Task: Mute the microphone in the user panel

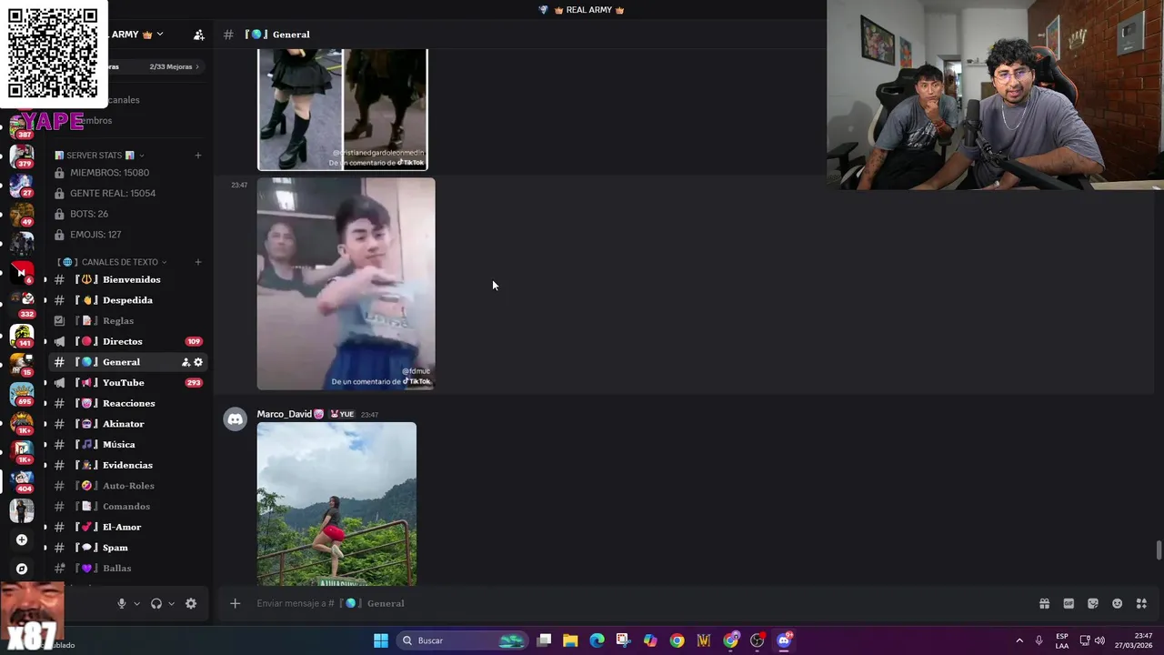Action: 121,603
